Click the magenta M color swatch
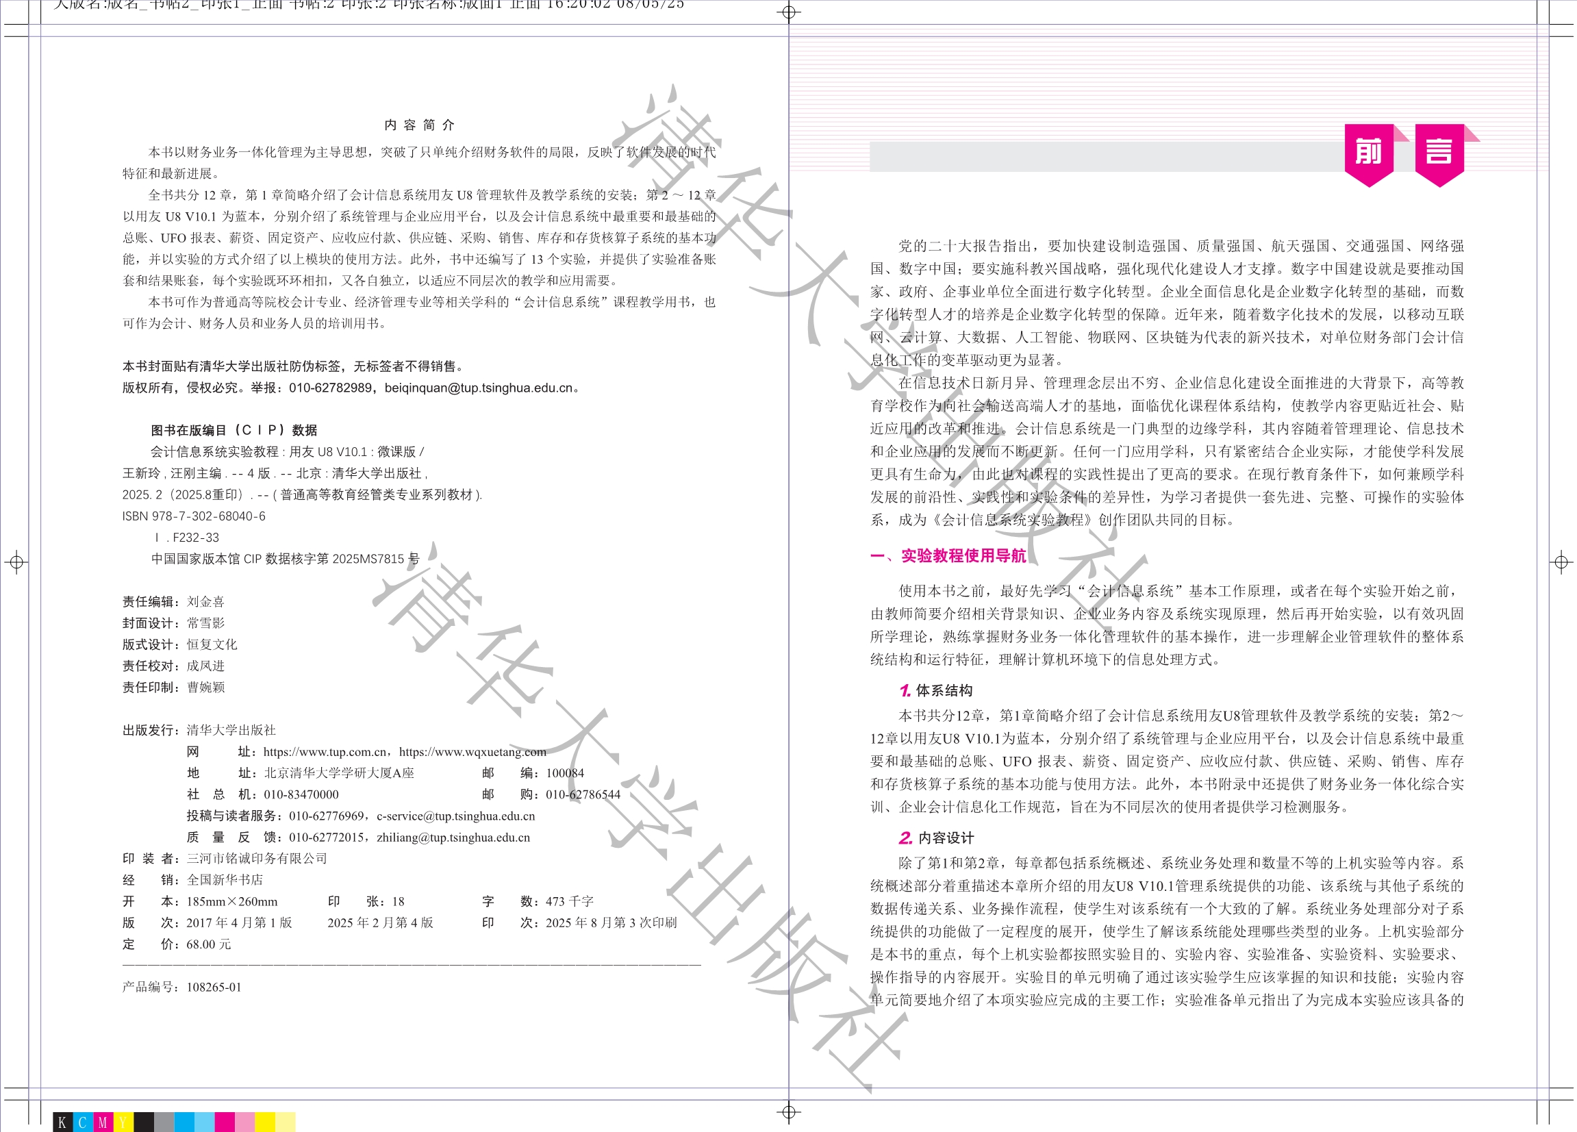This screenshot has width=1577, height=1132. [x=103, y=1122]
